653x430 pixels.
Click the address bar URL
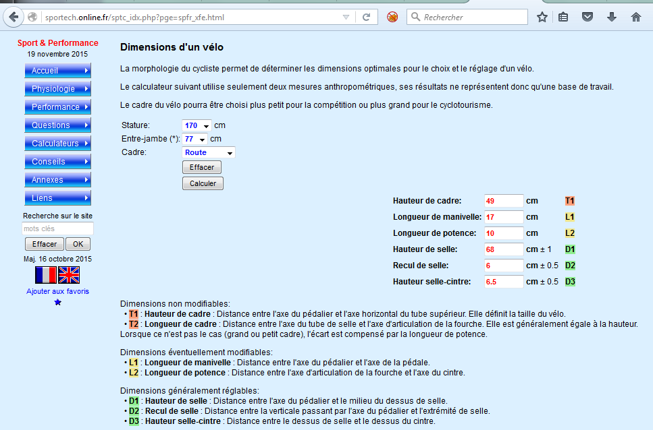tap(134, 18)
